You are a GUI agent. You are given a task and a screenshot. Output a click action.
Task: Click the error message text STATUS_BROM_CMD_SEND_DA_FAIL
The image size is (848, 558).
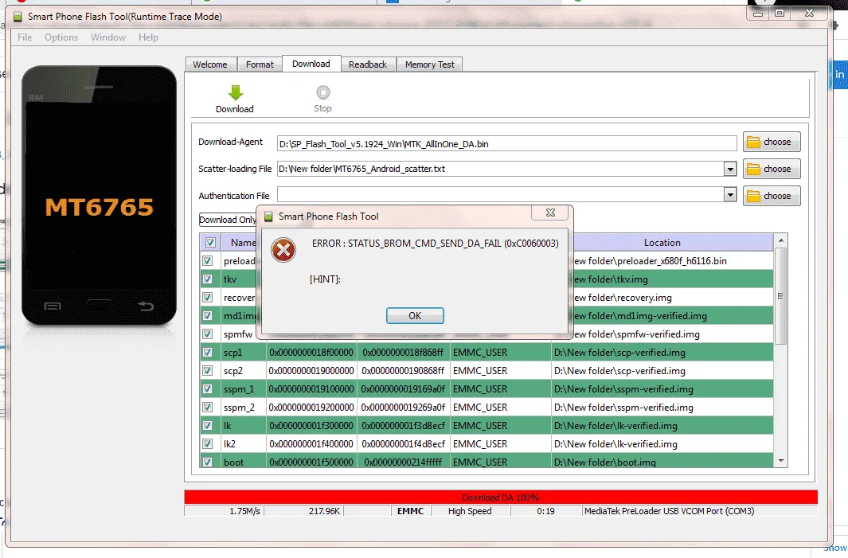tap(424, 244)
